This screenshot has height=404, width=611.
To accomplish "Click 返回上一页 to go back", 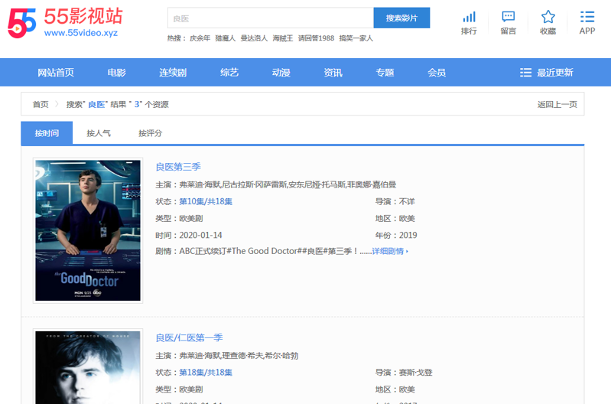I will click(x=557, y=105).
